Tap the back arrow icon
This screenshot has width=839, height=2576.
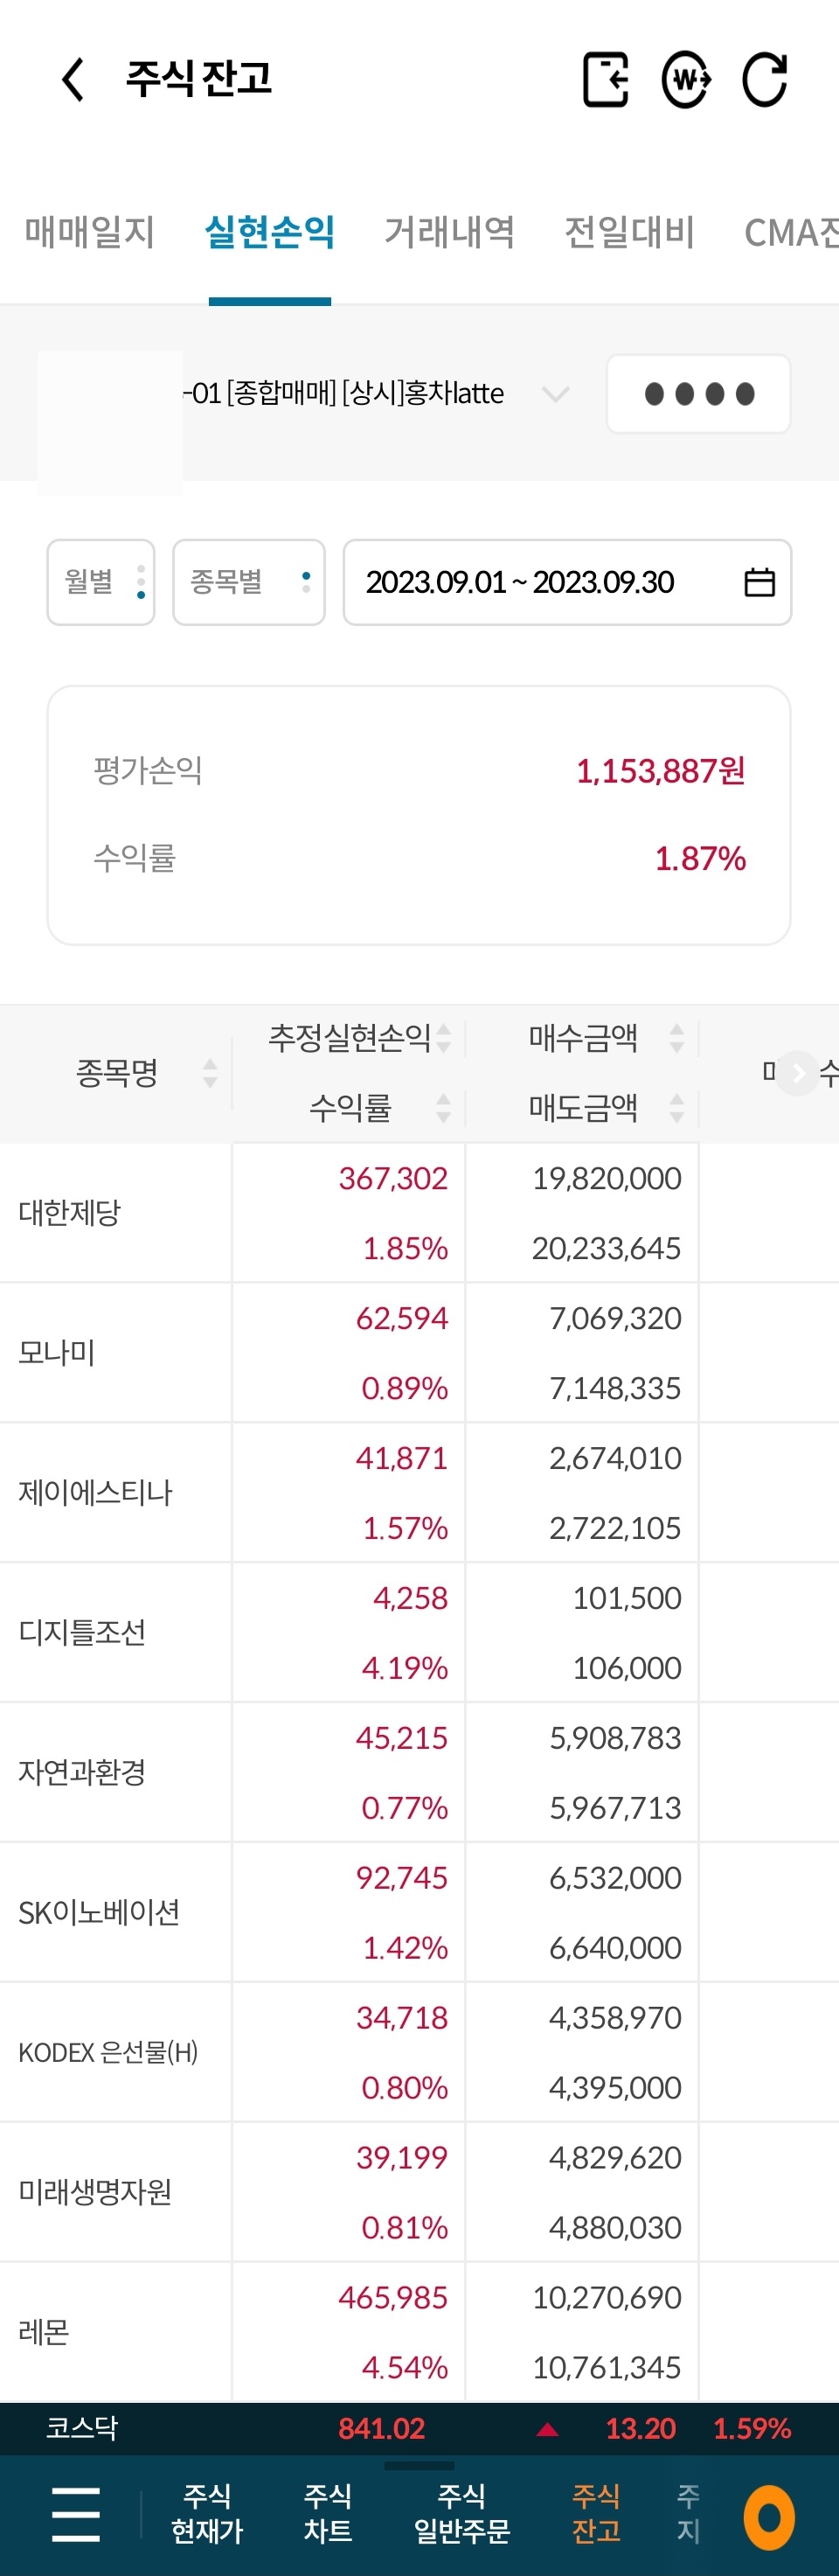(73, 80)
